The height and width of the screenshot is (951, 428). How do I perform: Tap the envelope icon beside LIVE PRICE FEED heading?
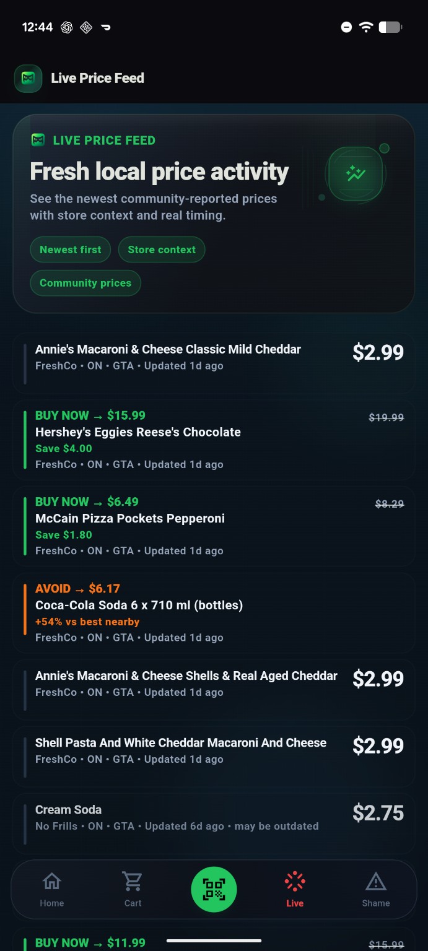coord(38,140)
